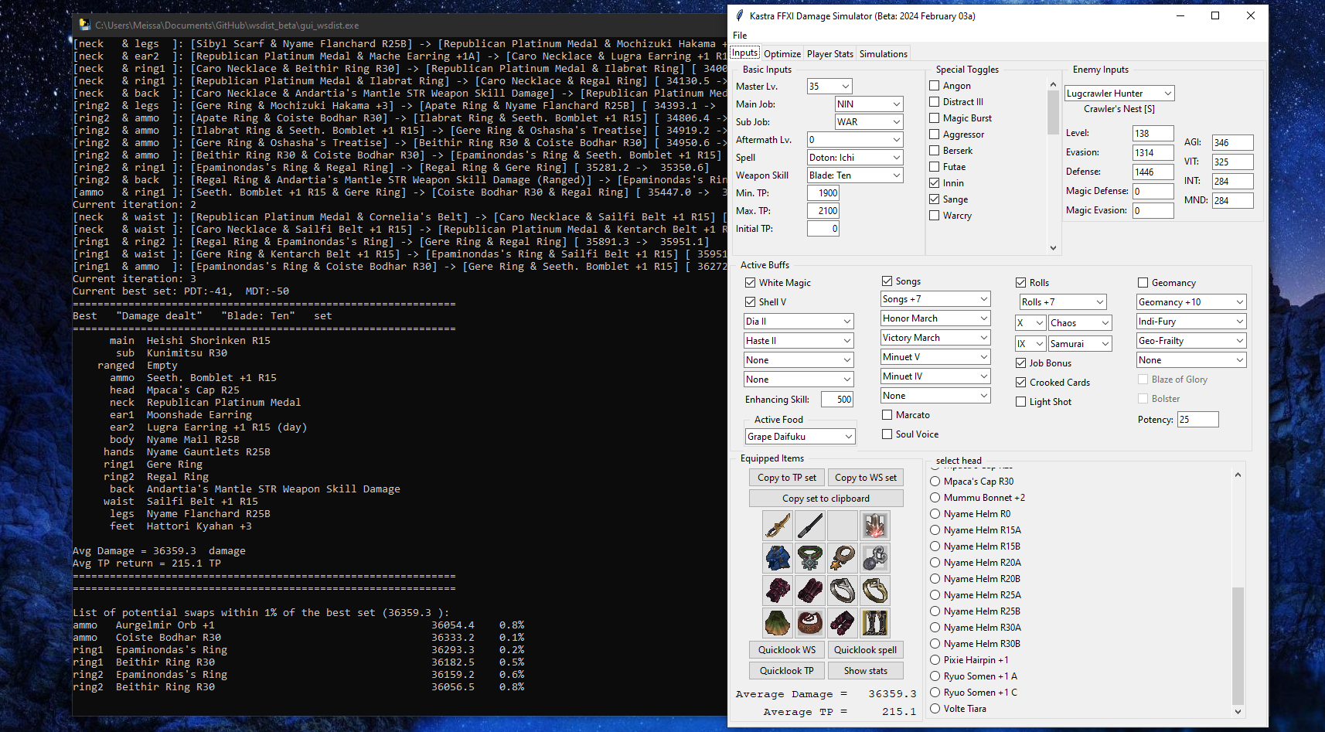Open the File menu

click(x=740, y=36)
